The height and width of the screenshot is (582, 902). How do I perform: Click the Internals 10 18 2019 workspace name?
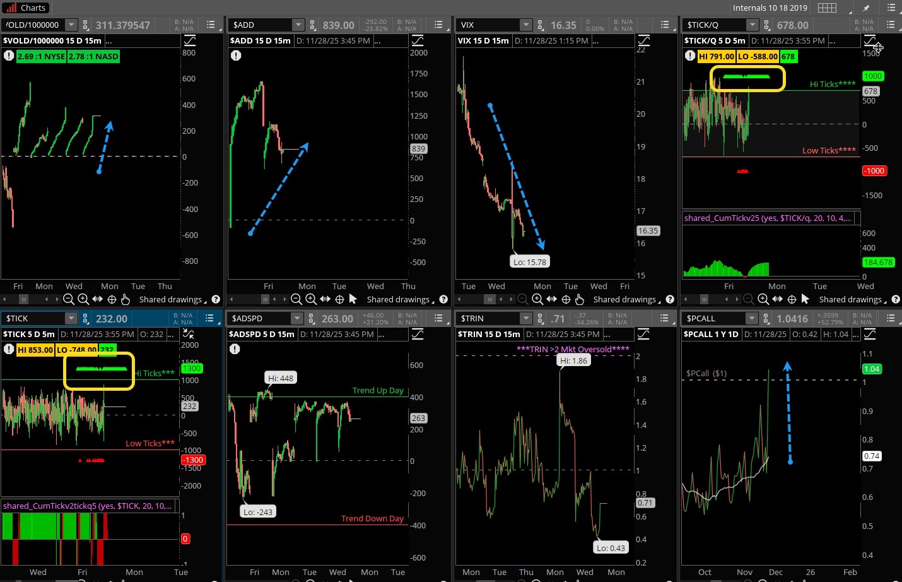(770, 8)
